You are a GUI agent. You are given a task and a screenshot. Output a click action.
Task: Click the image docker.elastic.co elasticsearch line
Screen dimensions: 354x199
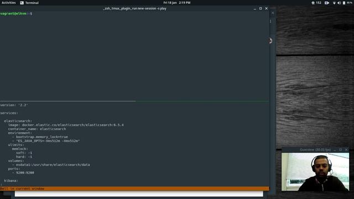[x=66, y=125]
